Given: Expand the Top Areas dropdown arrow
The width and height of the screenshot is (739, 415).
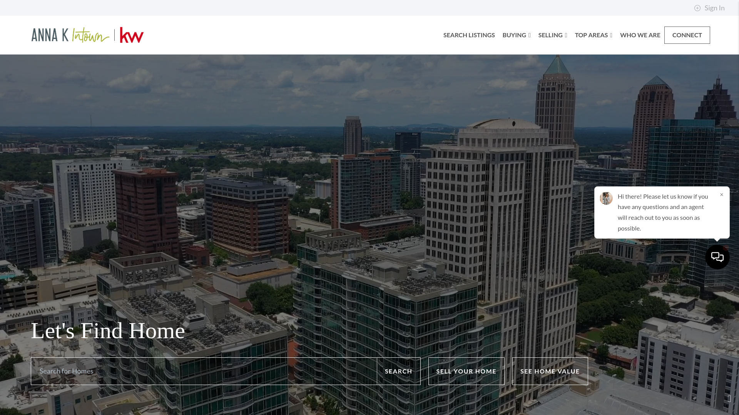Looking at the screenshot, I should [611, 35].
